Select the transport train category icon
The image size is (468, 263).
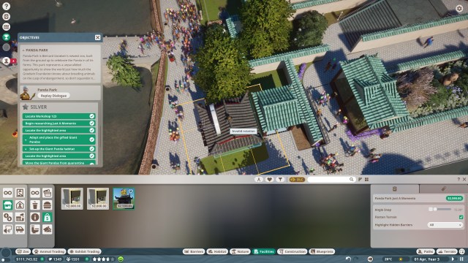click(x=20, y=229)
